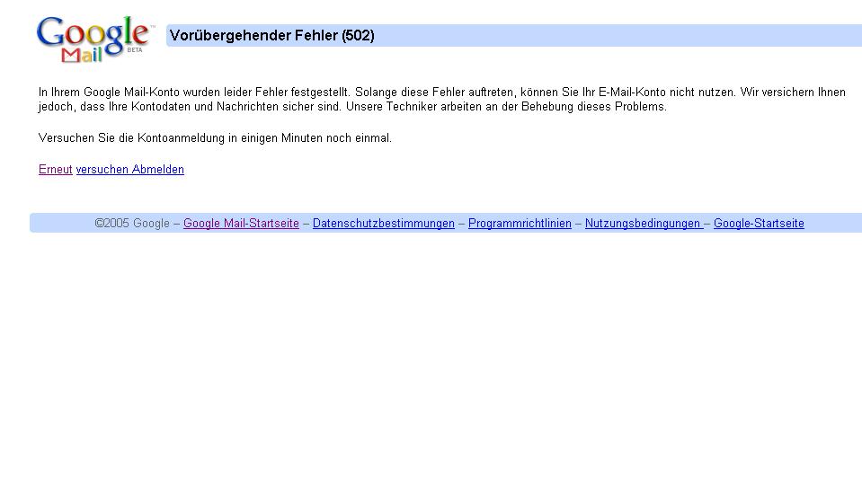
Task: Open the Datenschutzbestimmungen link
Action: 384,223
